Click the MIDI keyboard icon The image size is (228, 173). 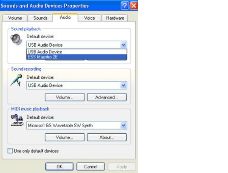coord(17,120)
